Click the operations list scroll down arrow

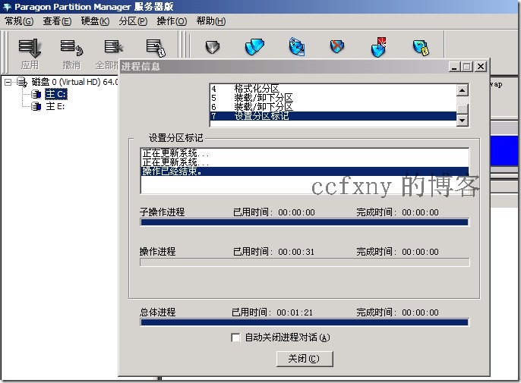(463, 120)
